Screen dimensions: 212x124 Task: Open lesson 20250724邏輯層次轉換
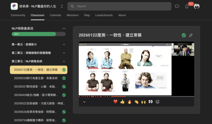[35, 120]
